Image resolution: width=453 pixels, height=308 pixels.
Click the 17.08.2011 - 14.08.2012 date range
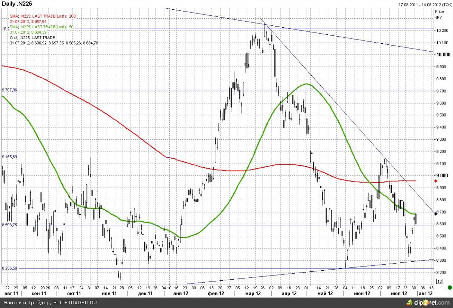click(x=420, y=4)
